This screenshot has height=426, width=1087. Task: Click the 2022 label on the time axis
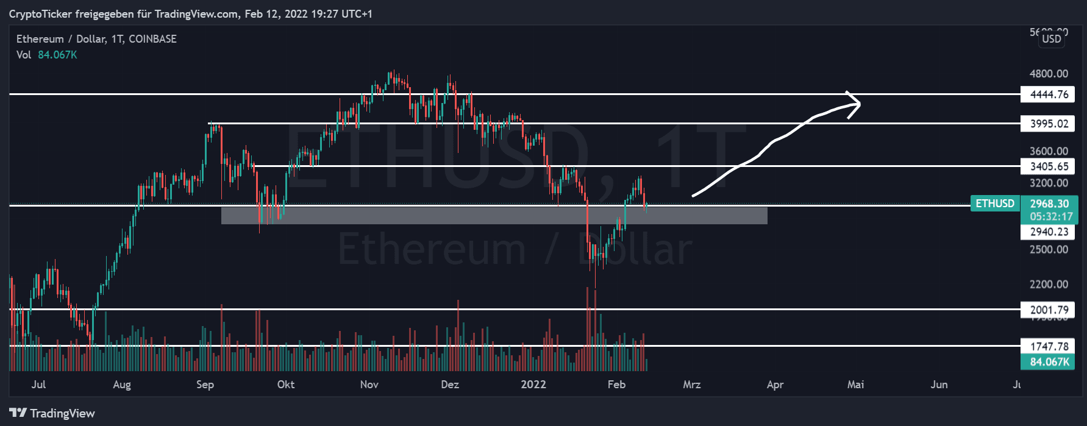click(x=533, y=385)
